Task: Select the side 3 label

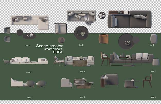Action: point(153,97)
